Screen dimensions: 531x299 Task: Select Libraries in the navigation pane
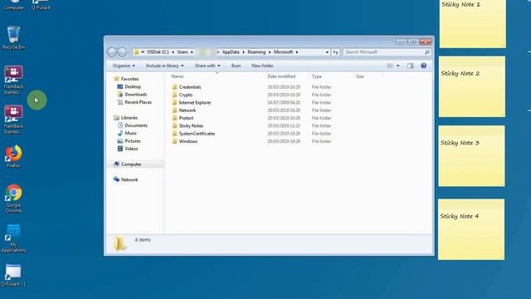(129, 118)
